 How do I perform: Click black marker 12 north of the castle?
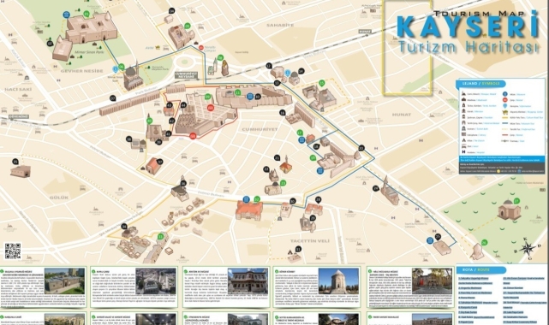click(x=269, y=66)
